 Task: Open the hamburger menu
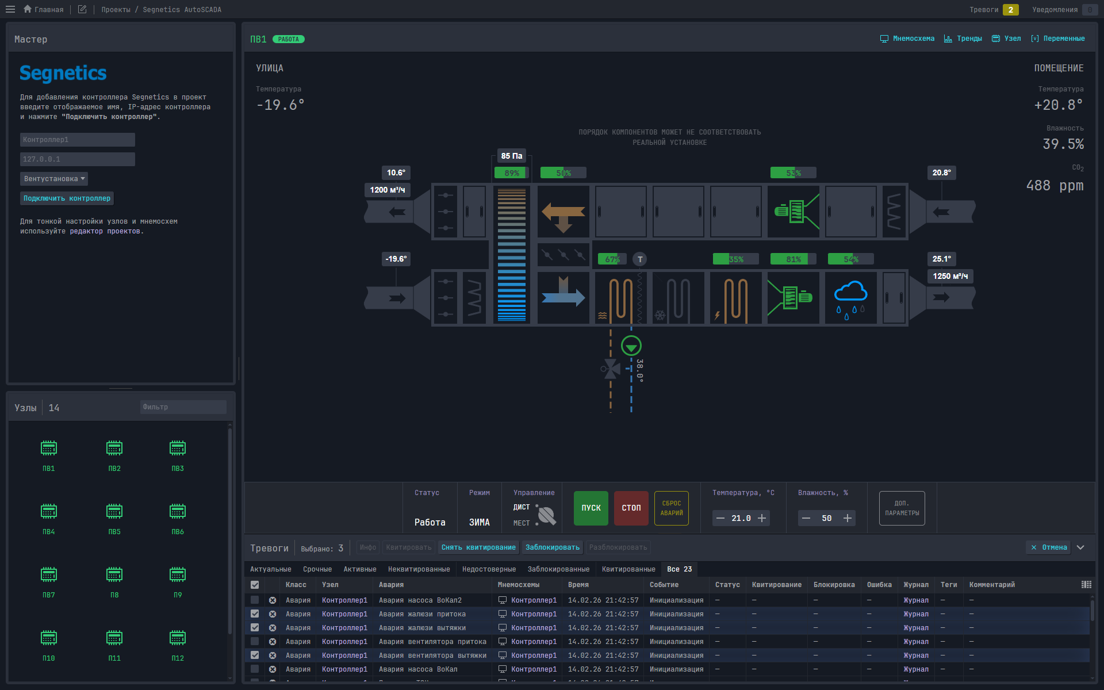tap(10, 9)
